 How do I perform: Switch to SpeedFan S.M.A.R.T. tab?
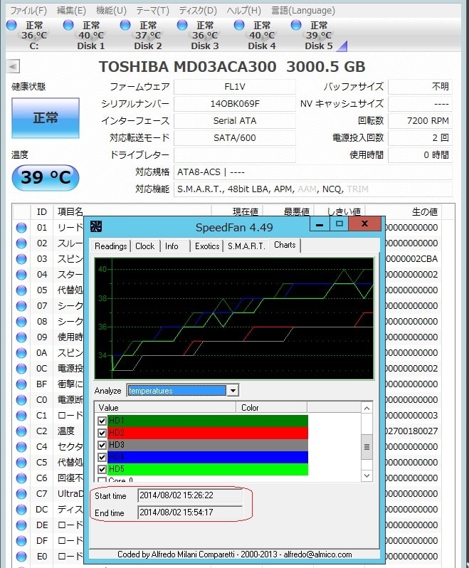pos(246,246)
